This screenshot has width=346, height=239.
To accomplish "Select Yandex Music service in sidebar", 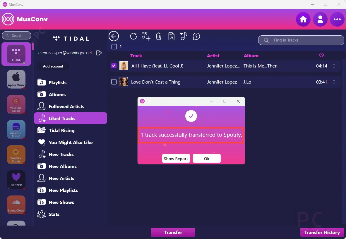I will (16, 154).
